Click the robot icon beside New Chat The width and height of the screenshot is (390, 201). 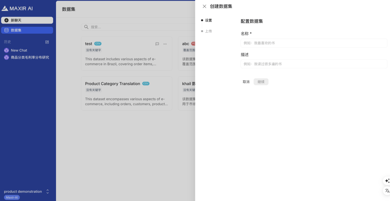[x=6, y=50]
